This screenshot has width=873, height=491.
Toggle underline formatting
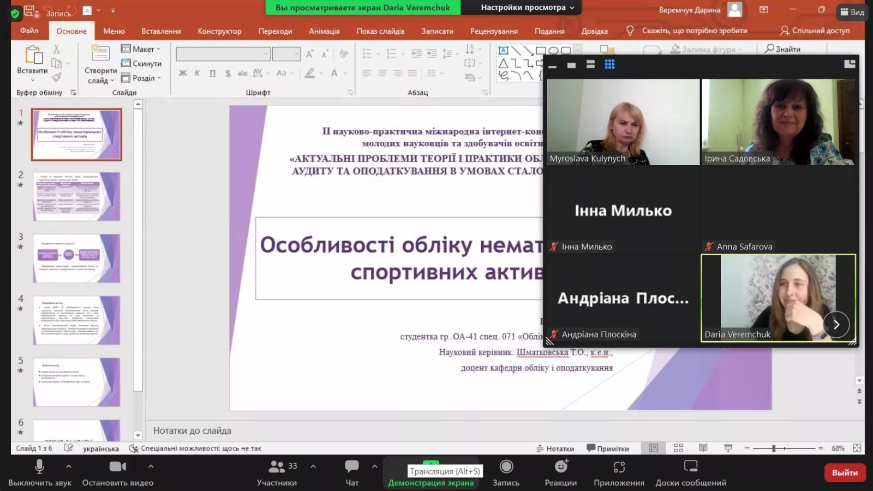tap(212, 73)
